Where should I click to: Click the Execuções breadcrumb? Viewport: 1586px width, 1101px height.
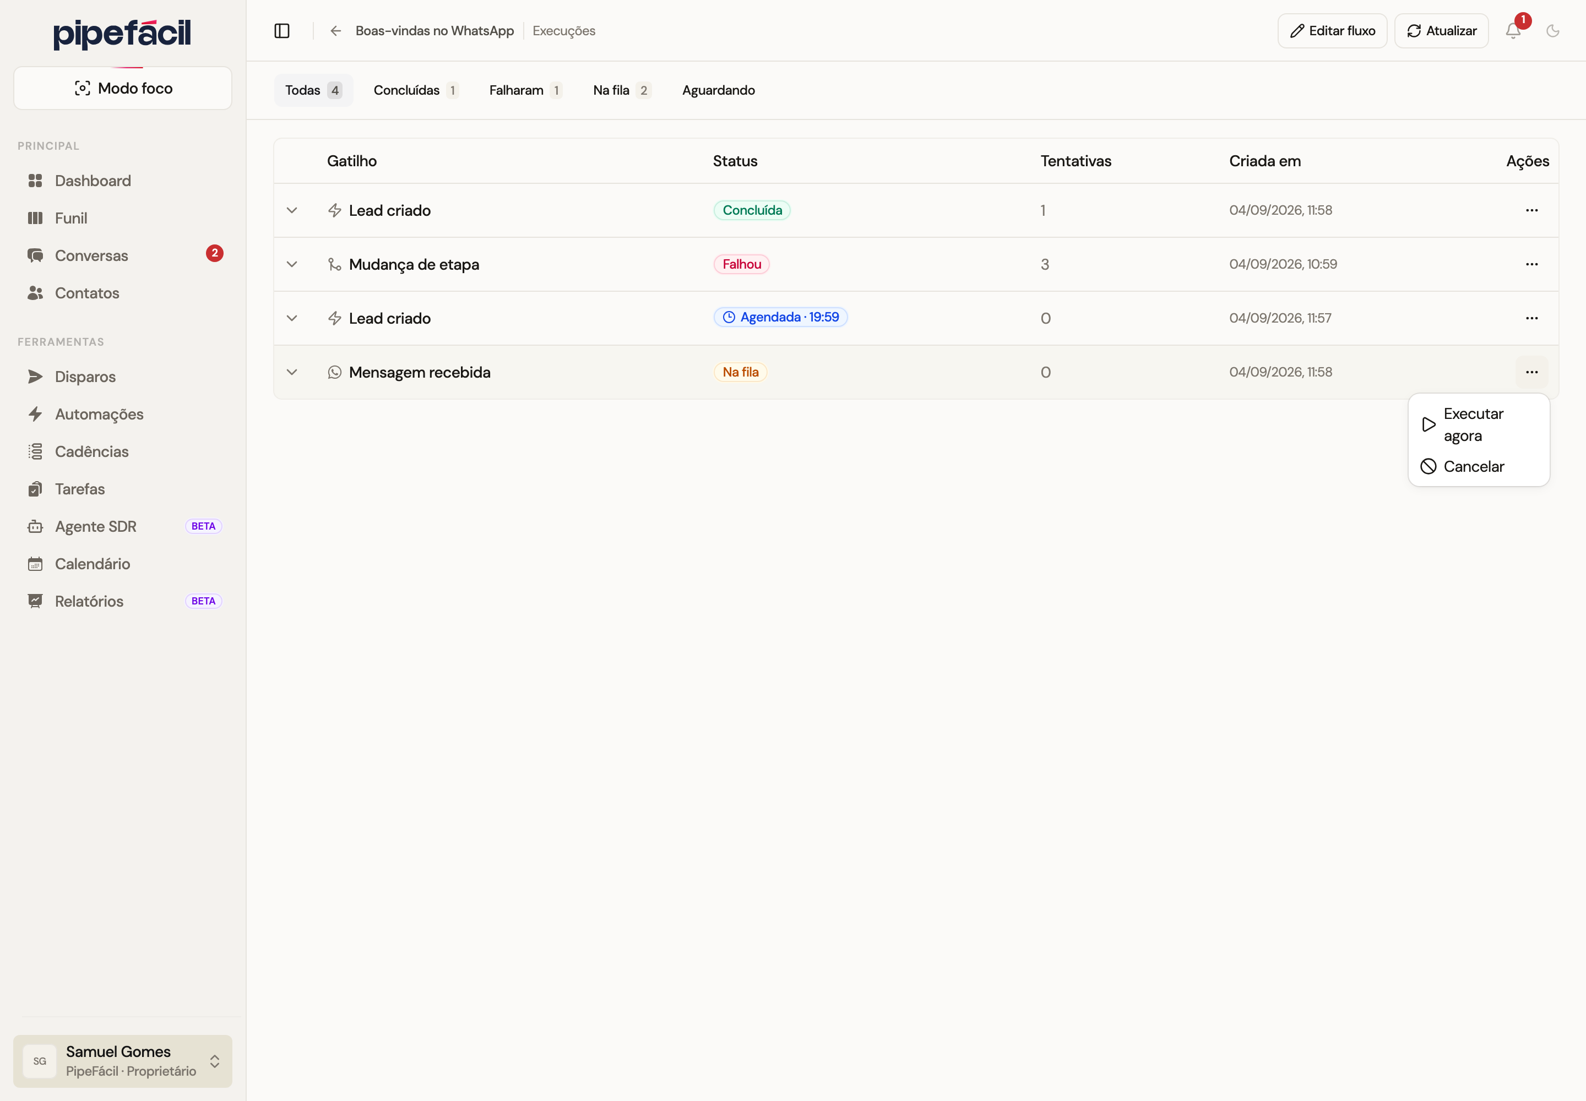click(x=564, y=31)
